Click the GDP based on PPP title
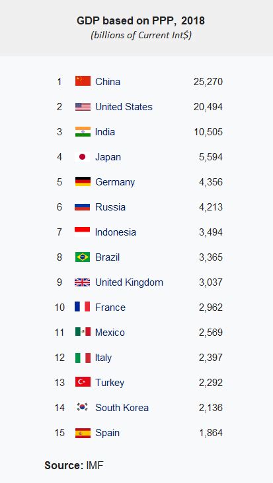Screen dimensions: 273x483 tap(141, 20)
